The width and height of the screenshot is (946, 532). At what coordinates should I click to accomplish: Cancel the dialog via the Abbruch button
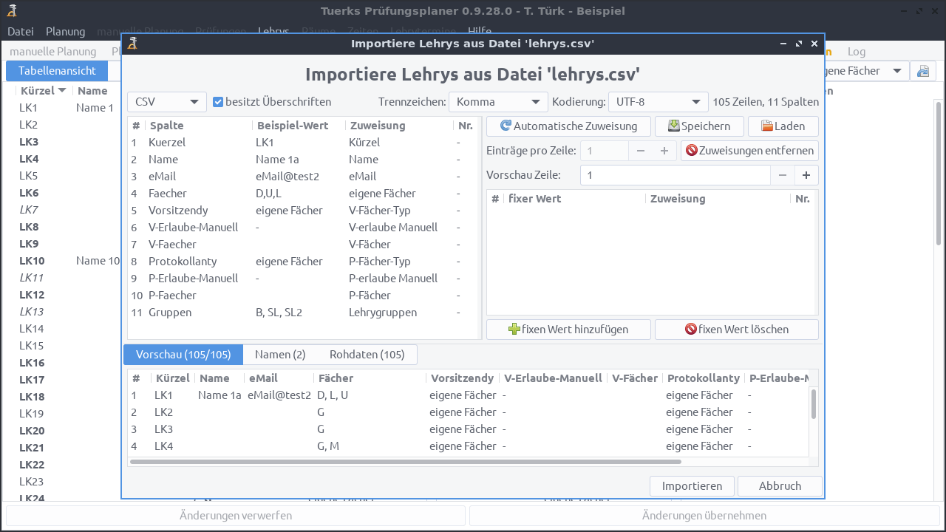click(x=780, y=485)
